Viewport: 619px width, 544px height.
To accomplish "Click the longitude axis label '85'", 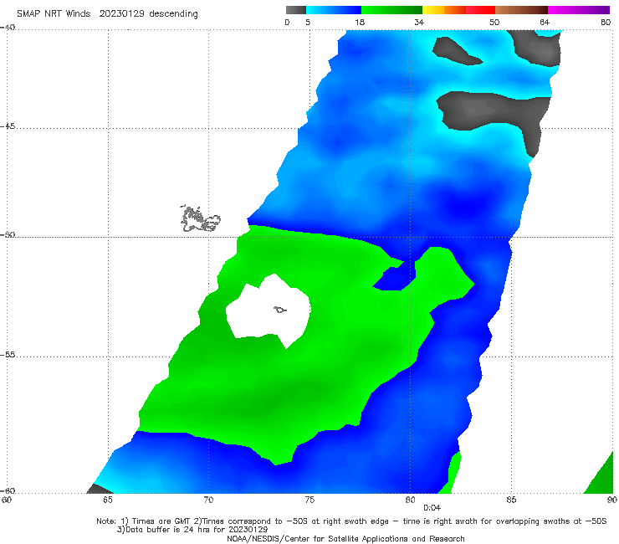I will [511, 500].
